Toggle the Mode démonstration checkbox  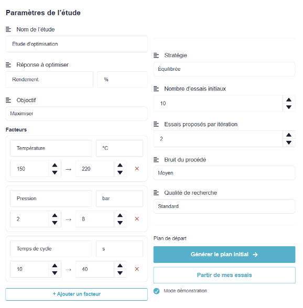tap(157, 291)
